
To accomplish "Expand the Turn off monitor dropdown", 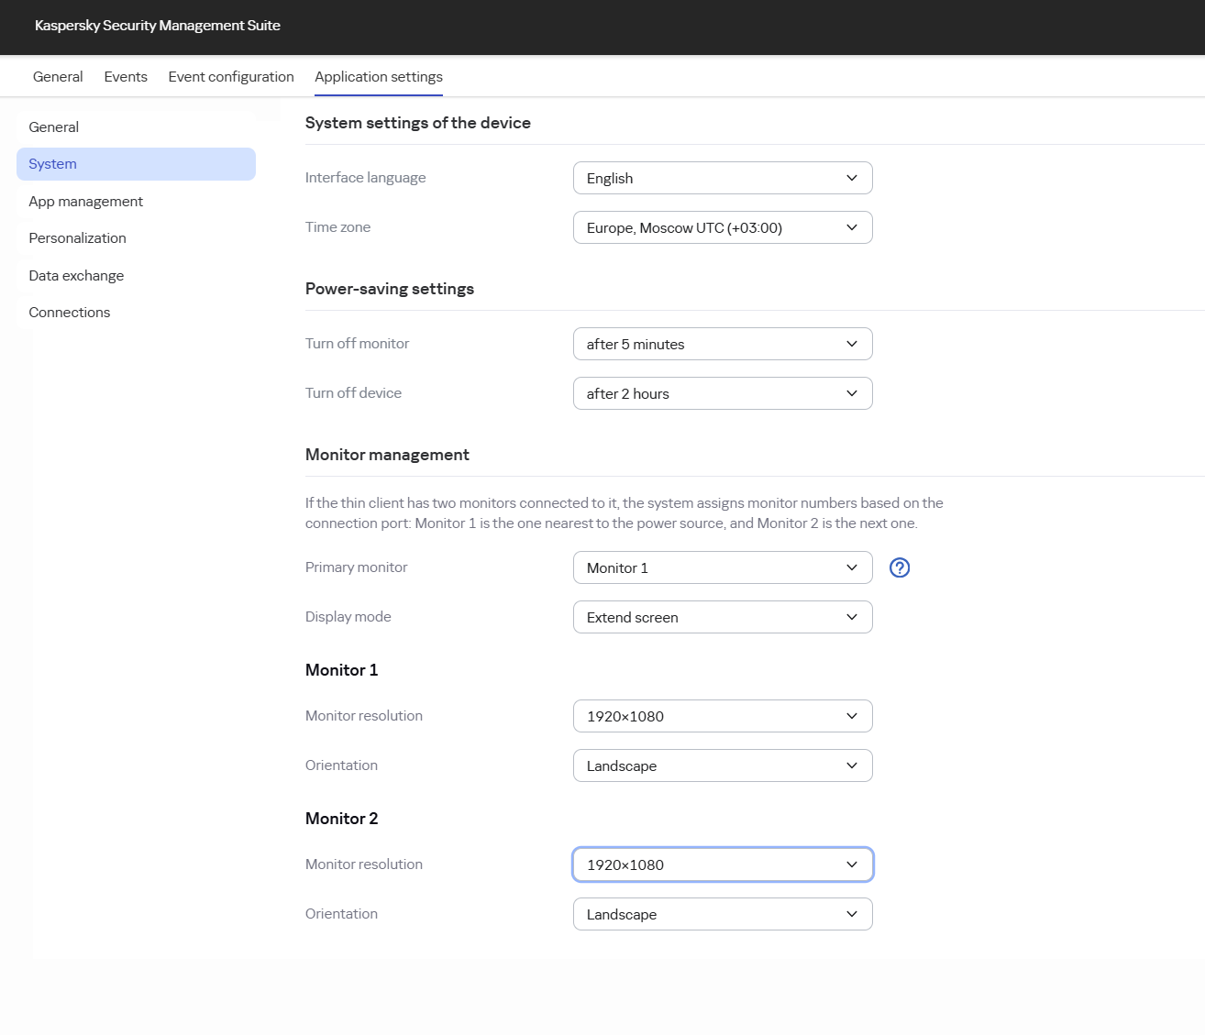I will pyautogui.click(x=723, y=344).
